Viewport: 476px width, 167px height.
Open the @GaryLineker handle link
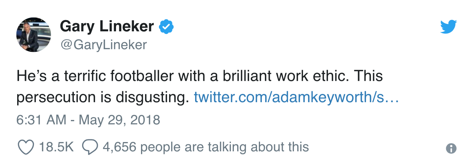coord(103,45)
